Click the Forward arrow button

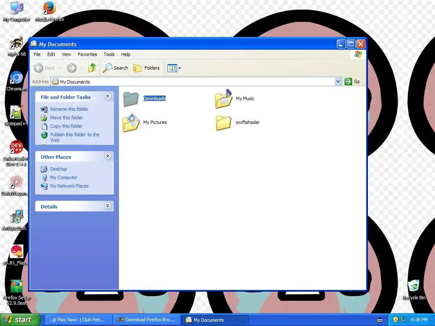tap(72, 68)
